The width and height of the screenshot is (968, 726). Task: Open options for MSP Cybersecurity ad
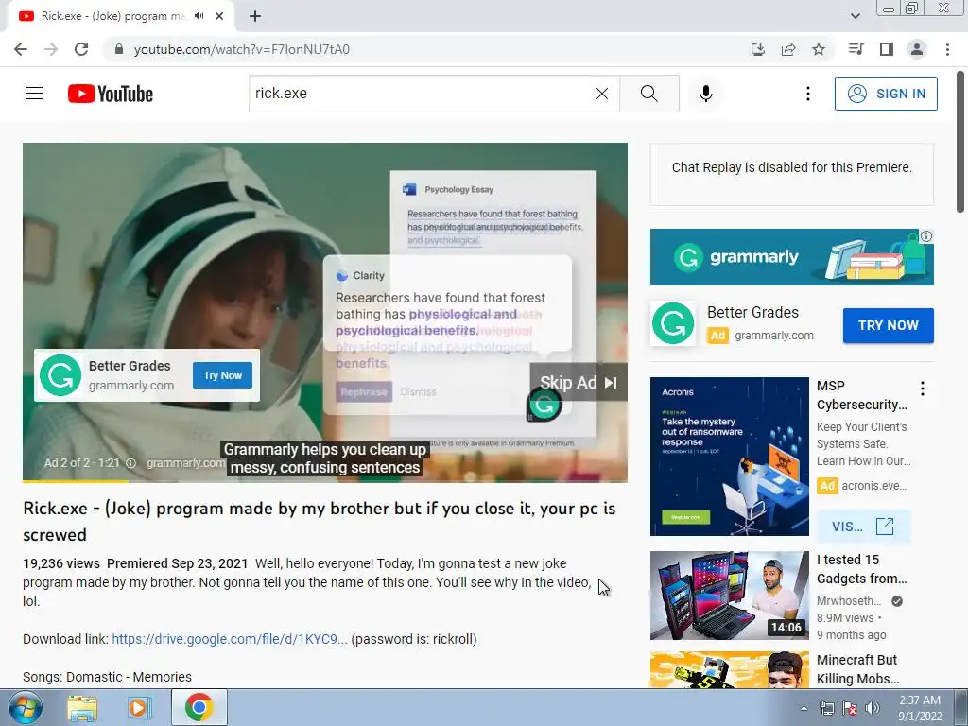[923, 389]
